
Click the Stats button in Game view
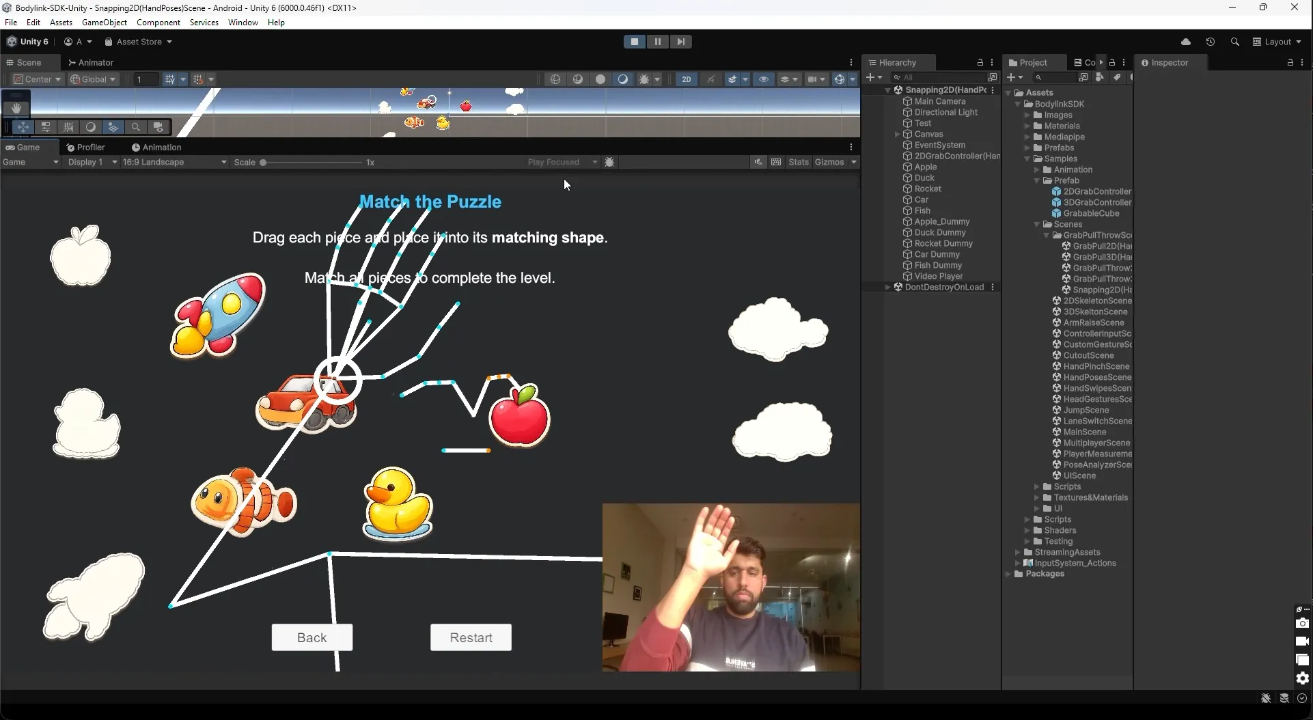tap(799, 162)
